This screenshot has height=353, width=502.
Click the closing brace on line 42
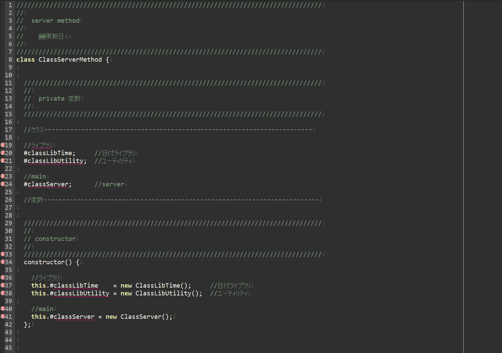26,324
